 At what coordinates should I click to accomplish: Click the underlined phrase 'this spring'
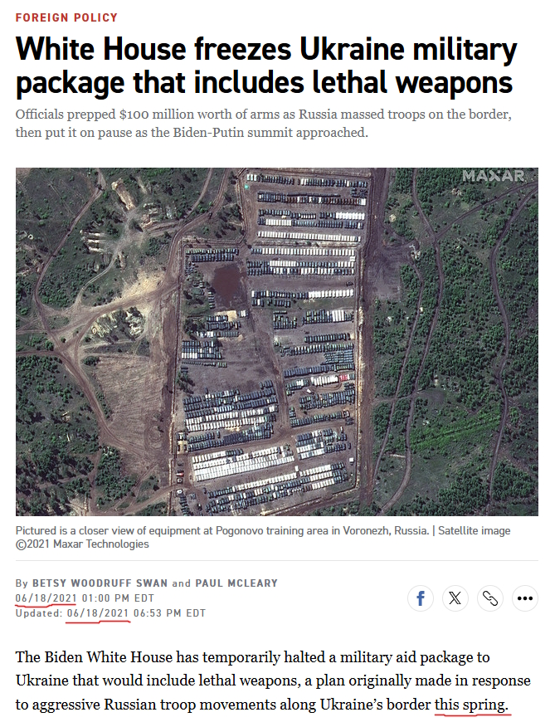tap(471, 705)
